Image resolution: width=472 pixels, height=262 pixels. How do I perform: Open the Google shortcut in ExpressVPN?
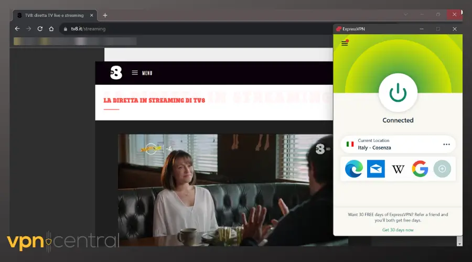[x=420, y=169]
